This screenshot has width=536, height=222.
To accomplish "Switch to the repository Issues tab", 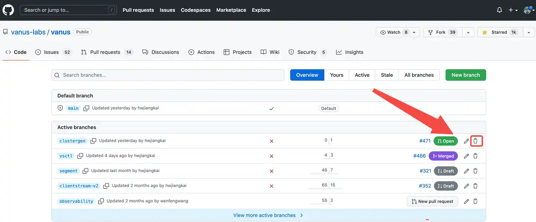I will point(53,52).
